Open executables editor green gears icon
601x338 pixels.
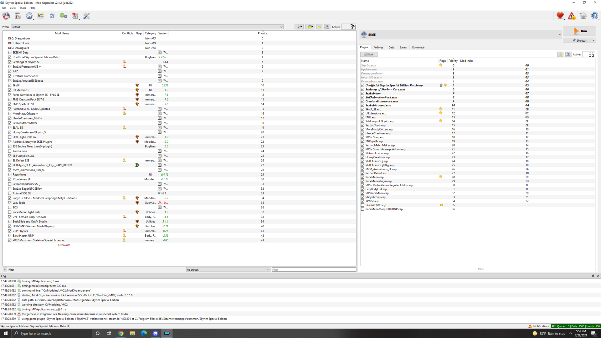[x=64, y=16]
